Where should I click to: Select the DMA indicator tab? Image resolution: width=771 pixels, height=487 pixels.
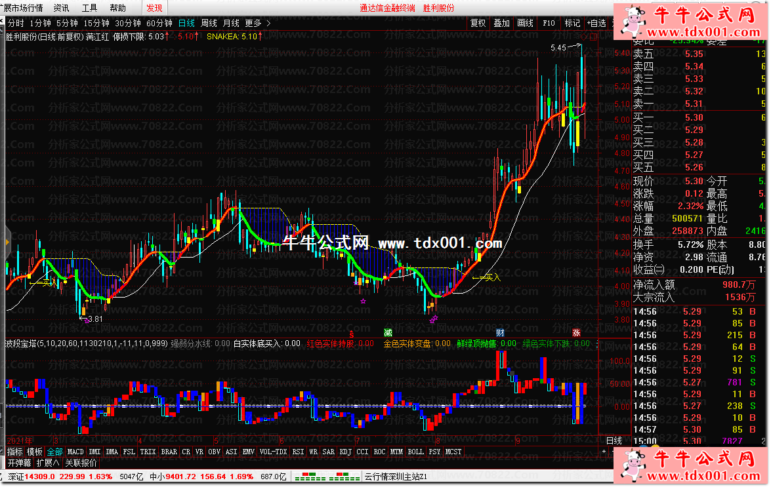pos(112,452)
